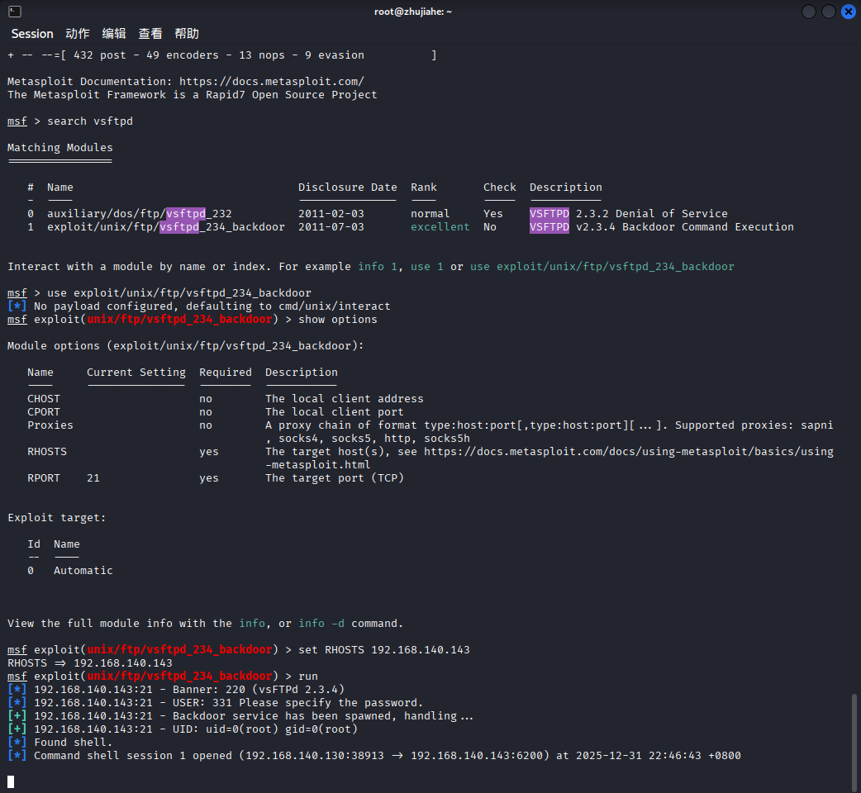Click the module 'auxiliary/dos/ftp/vsftpd_232'

140,213
